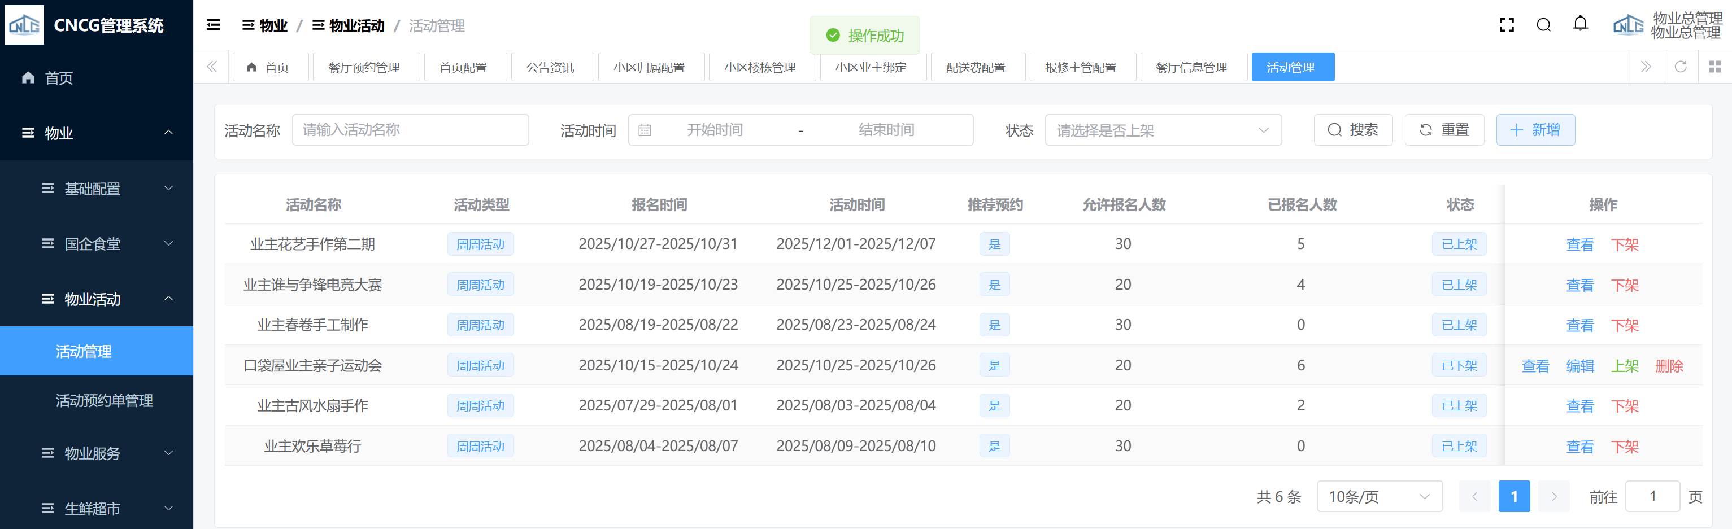Screen dimensions: 1732x529
Task: Click the CNCG logo in sidebar
Action: [24, 25]
